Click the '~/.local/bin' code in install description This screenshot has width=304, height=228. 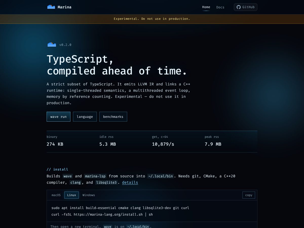tap(161, 176)
